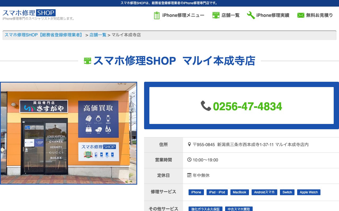Select the business hours 10:00〜19:00
Screen dimensions: 339x211
click(206, 160)
